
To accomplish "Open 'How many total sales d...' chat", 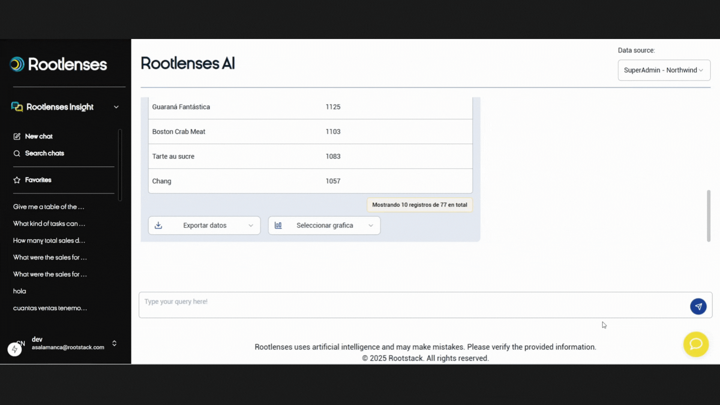I will 49,240.
